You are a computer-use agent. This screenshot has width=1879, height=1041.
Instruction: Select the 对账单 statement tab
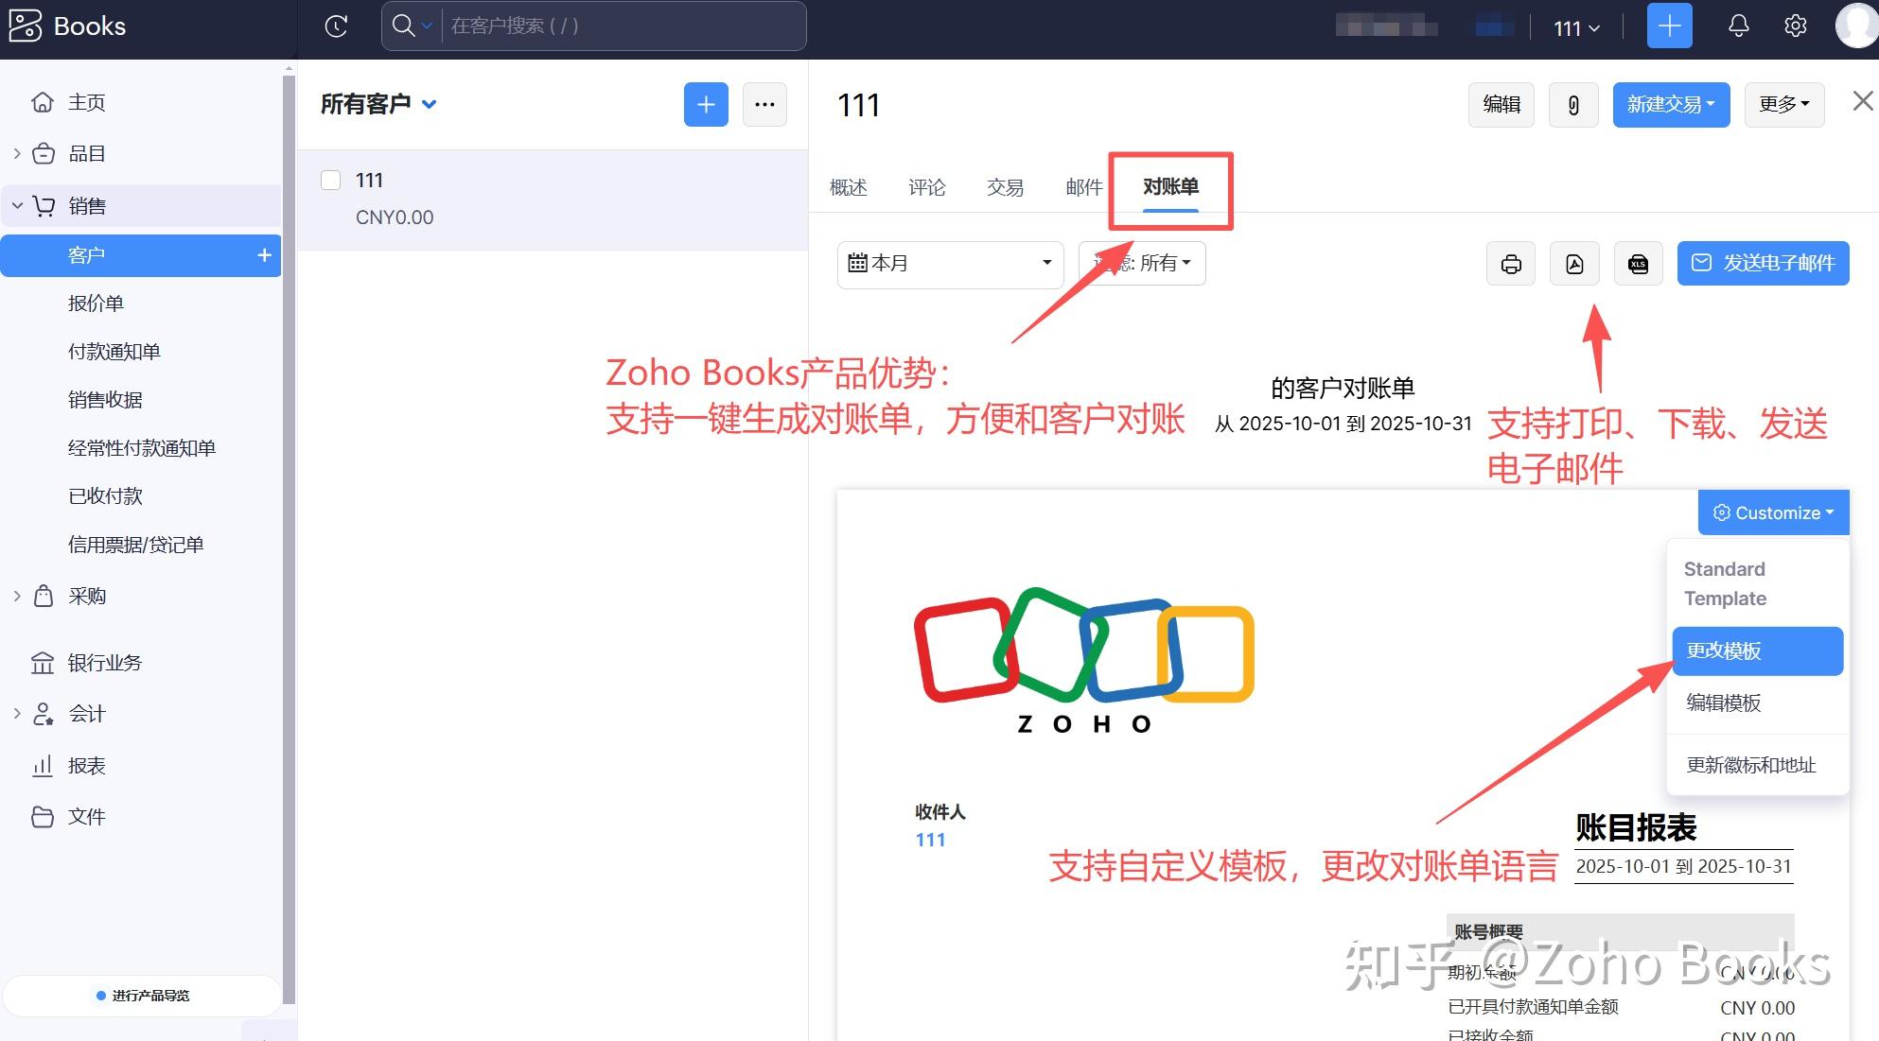[x=1170, y=187]
